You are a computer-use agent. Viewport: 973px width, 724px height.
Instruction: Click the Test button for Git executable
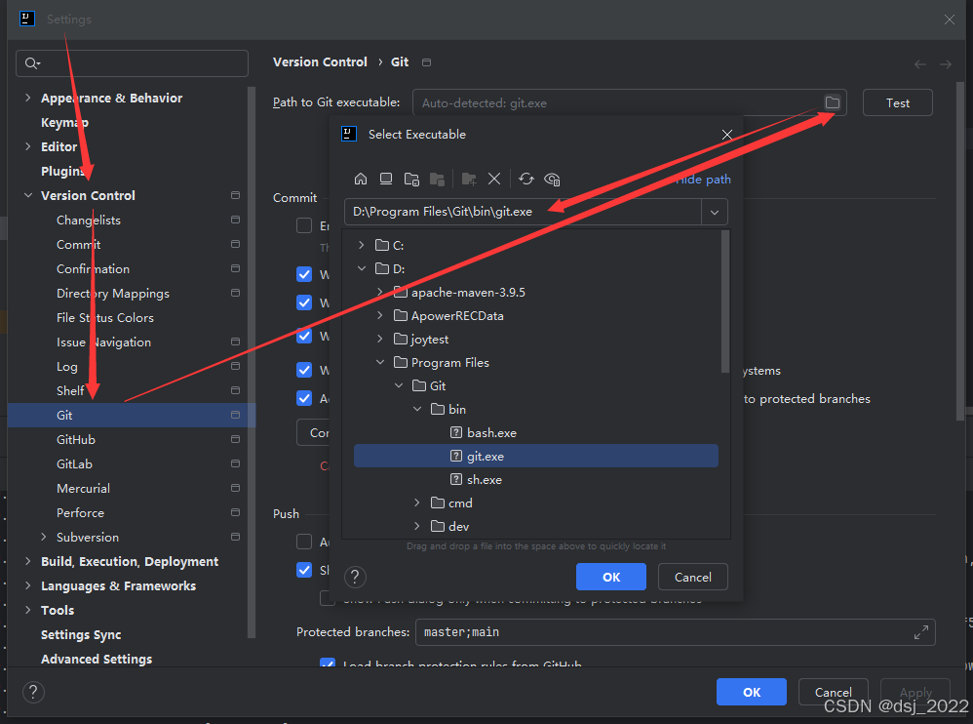tap(897, 102)
